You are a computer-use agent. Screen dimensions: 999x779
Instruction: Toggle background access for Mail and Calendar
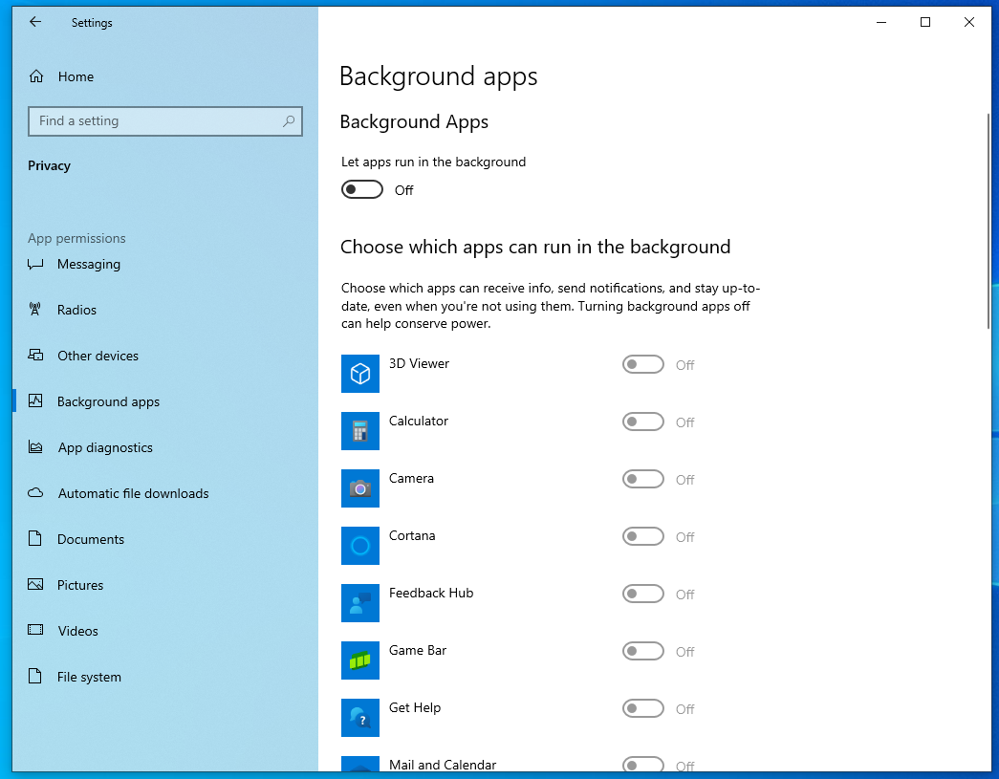[642, 765]
